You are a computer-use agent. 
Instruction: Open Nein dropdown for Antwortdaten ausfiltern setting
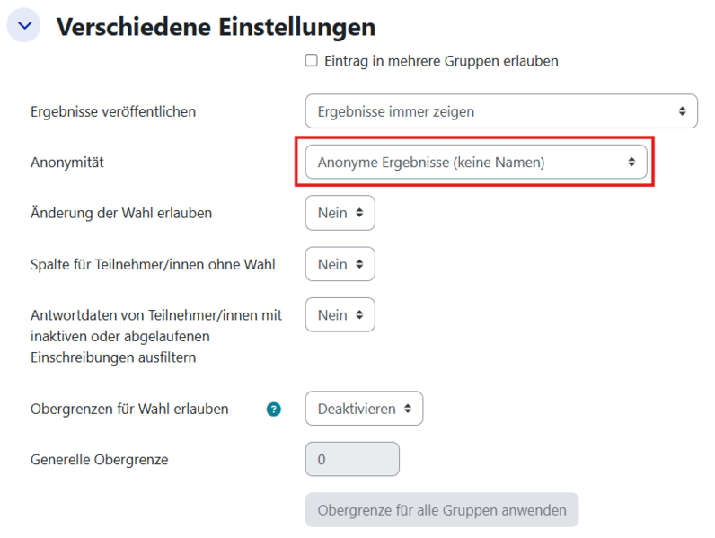(340, 315)
